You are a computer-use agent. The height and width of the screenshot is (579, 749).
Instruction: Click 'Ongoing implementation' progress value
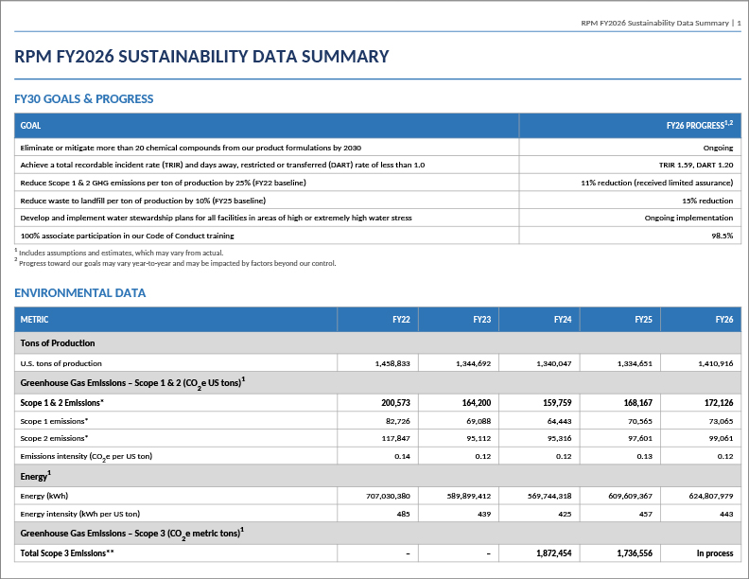[688, 218]
